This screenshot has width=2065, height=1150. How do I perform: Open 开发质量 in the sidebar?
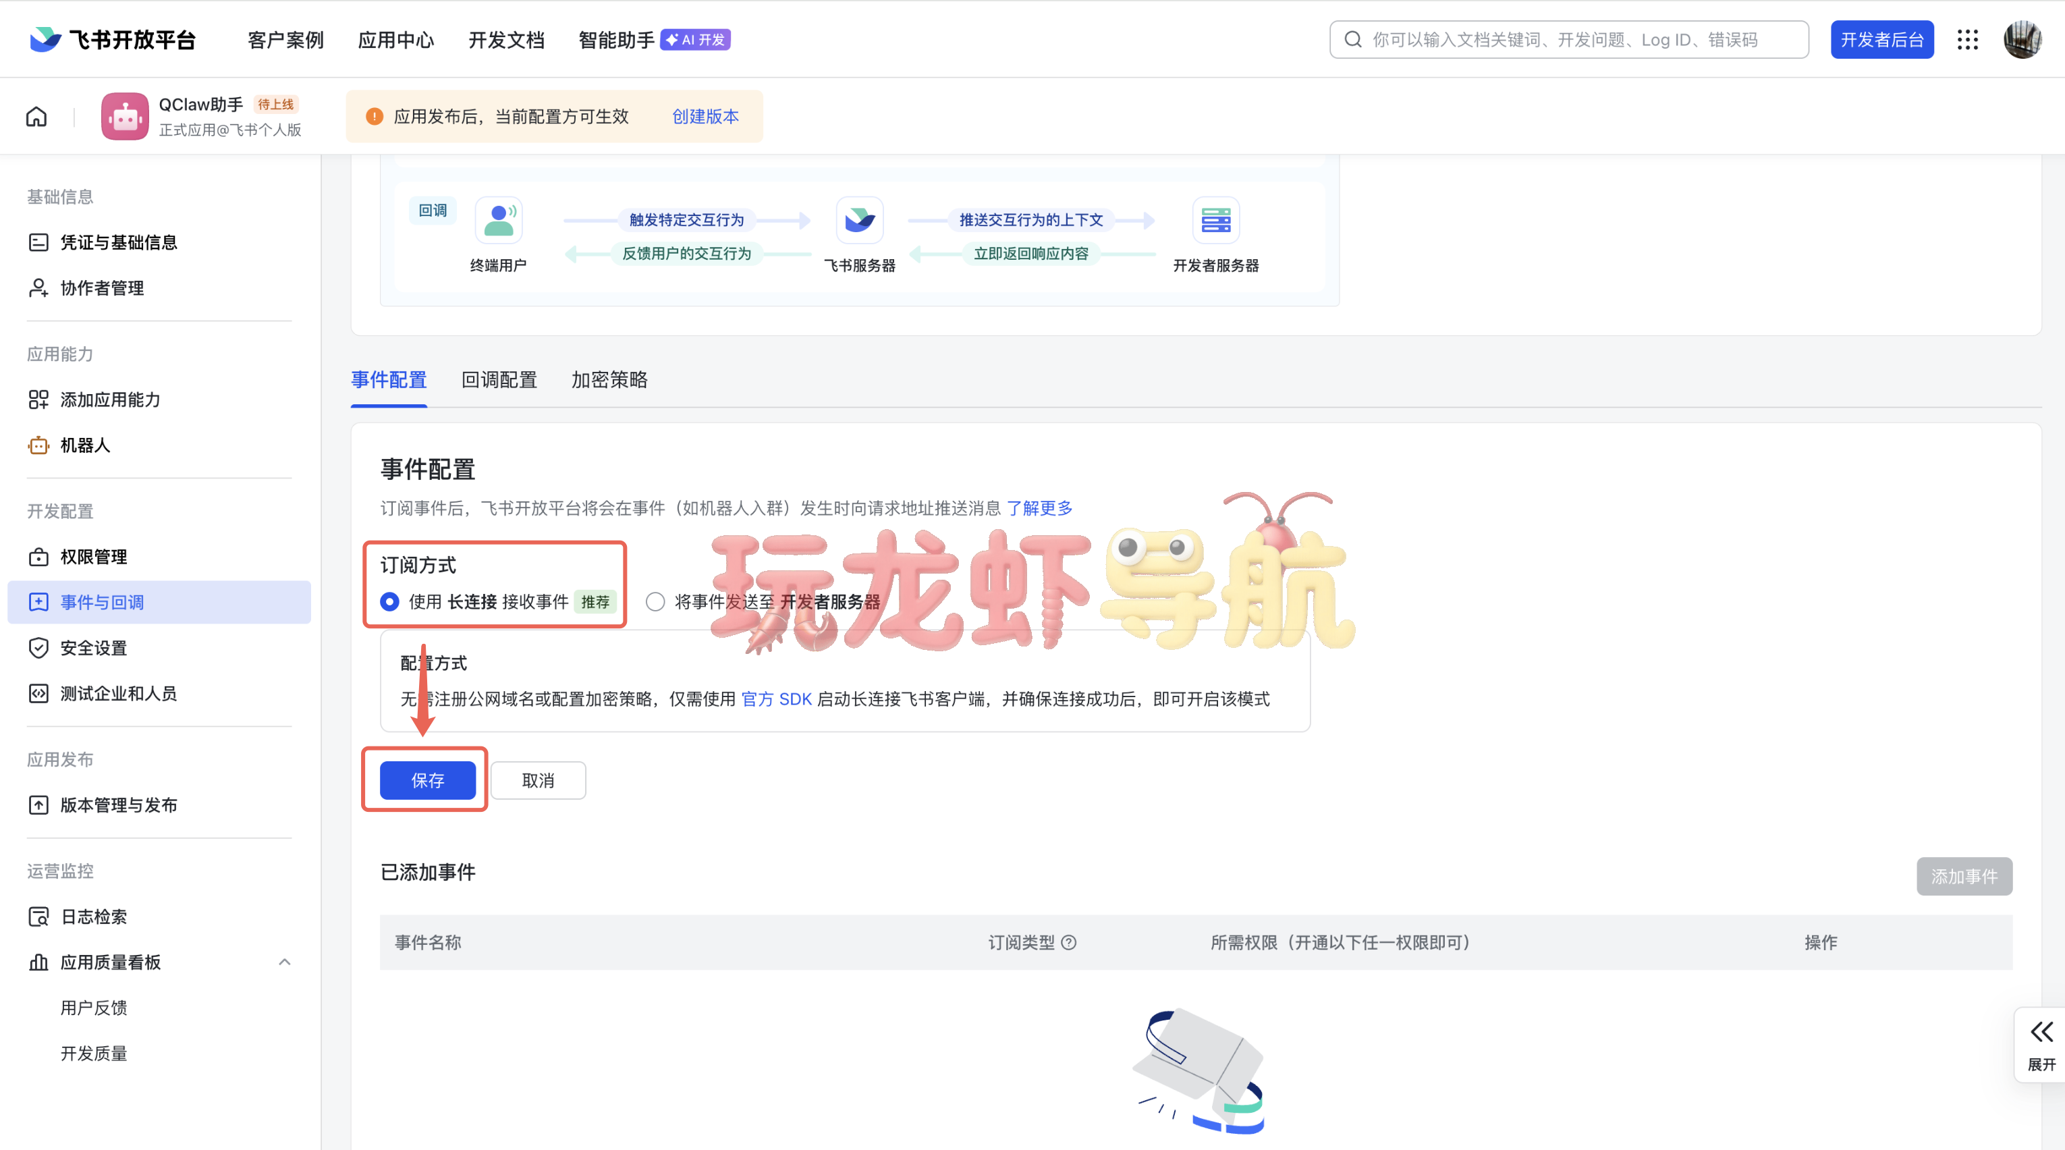tap(94, 1053)
